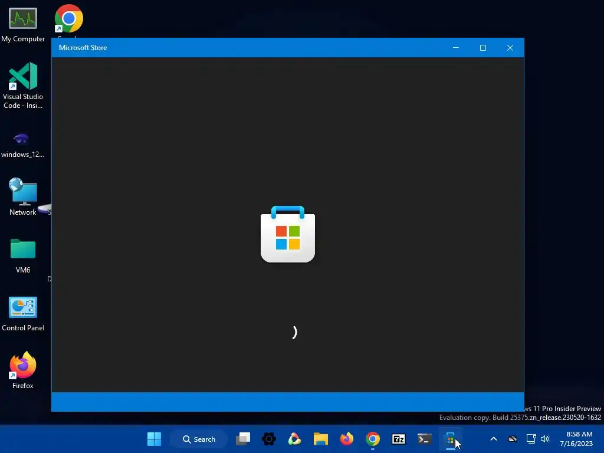Open the Network desktop icon

(23, 197)
